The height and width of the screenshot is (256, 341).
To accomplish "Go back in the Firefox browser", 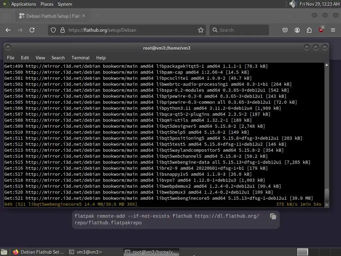I will (8, 30).
